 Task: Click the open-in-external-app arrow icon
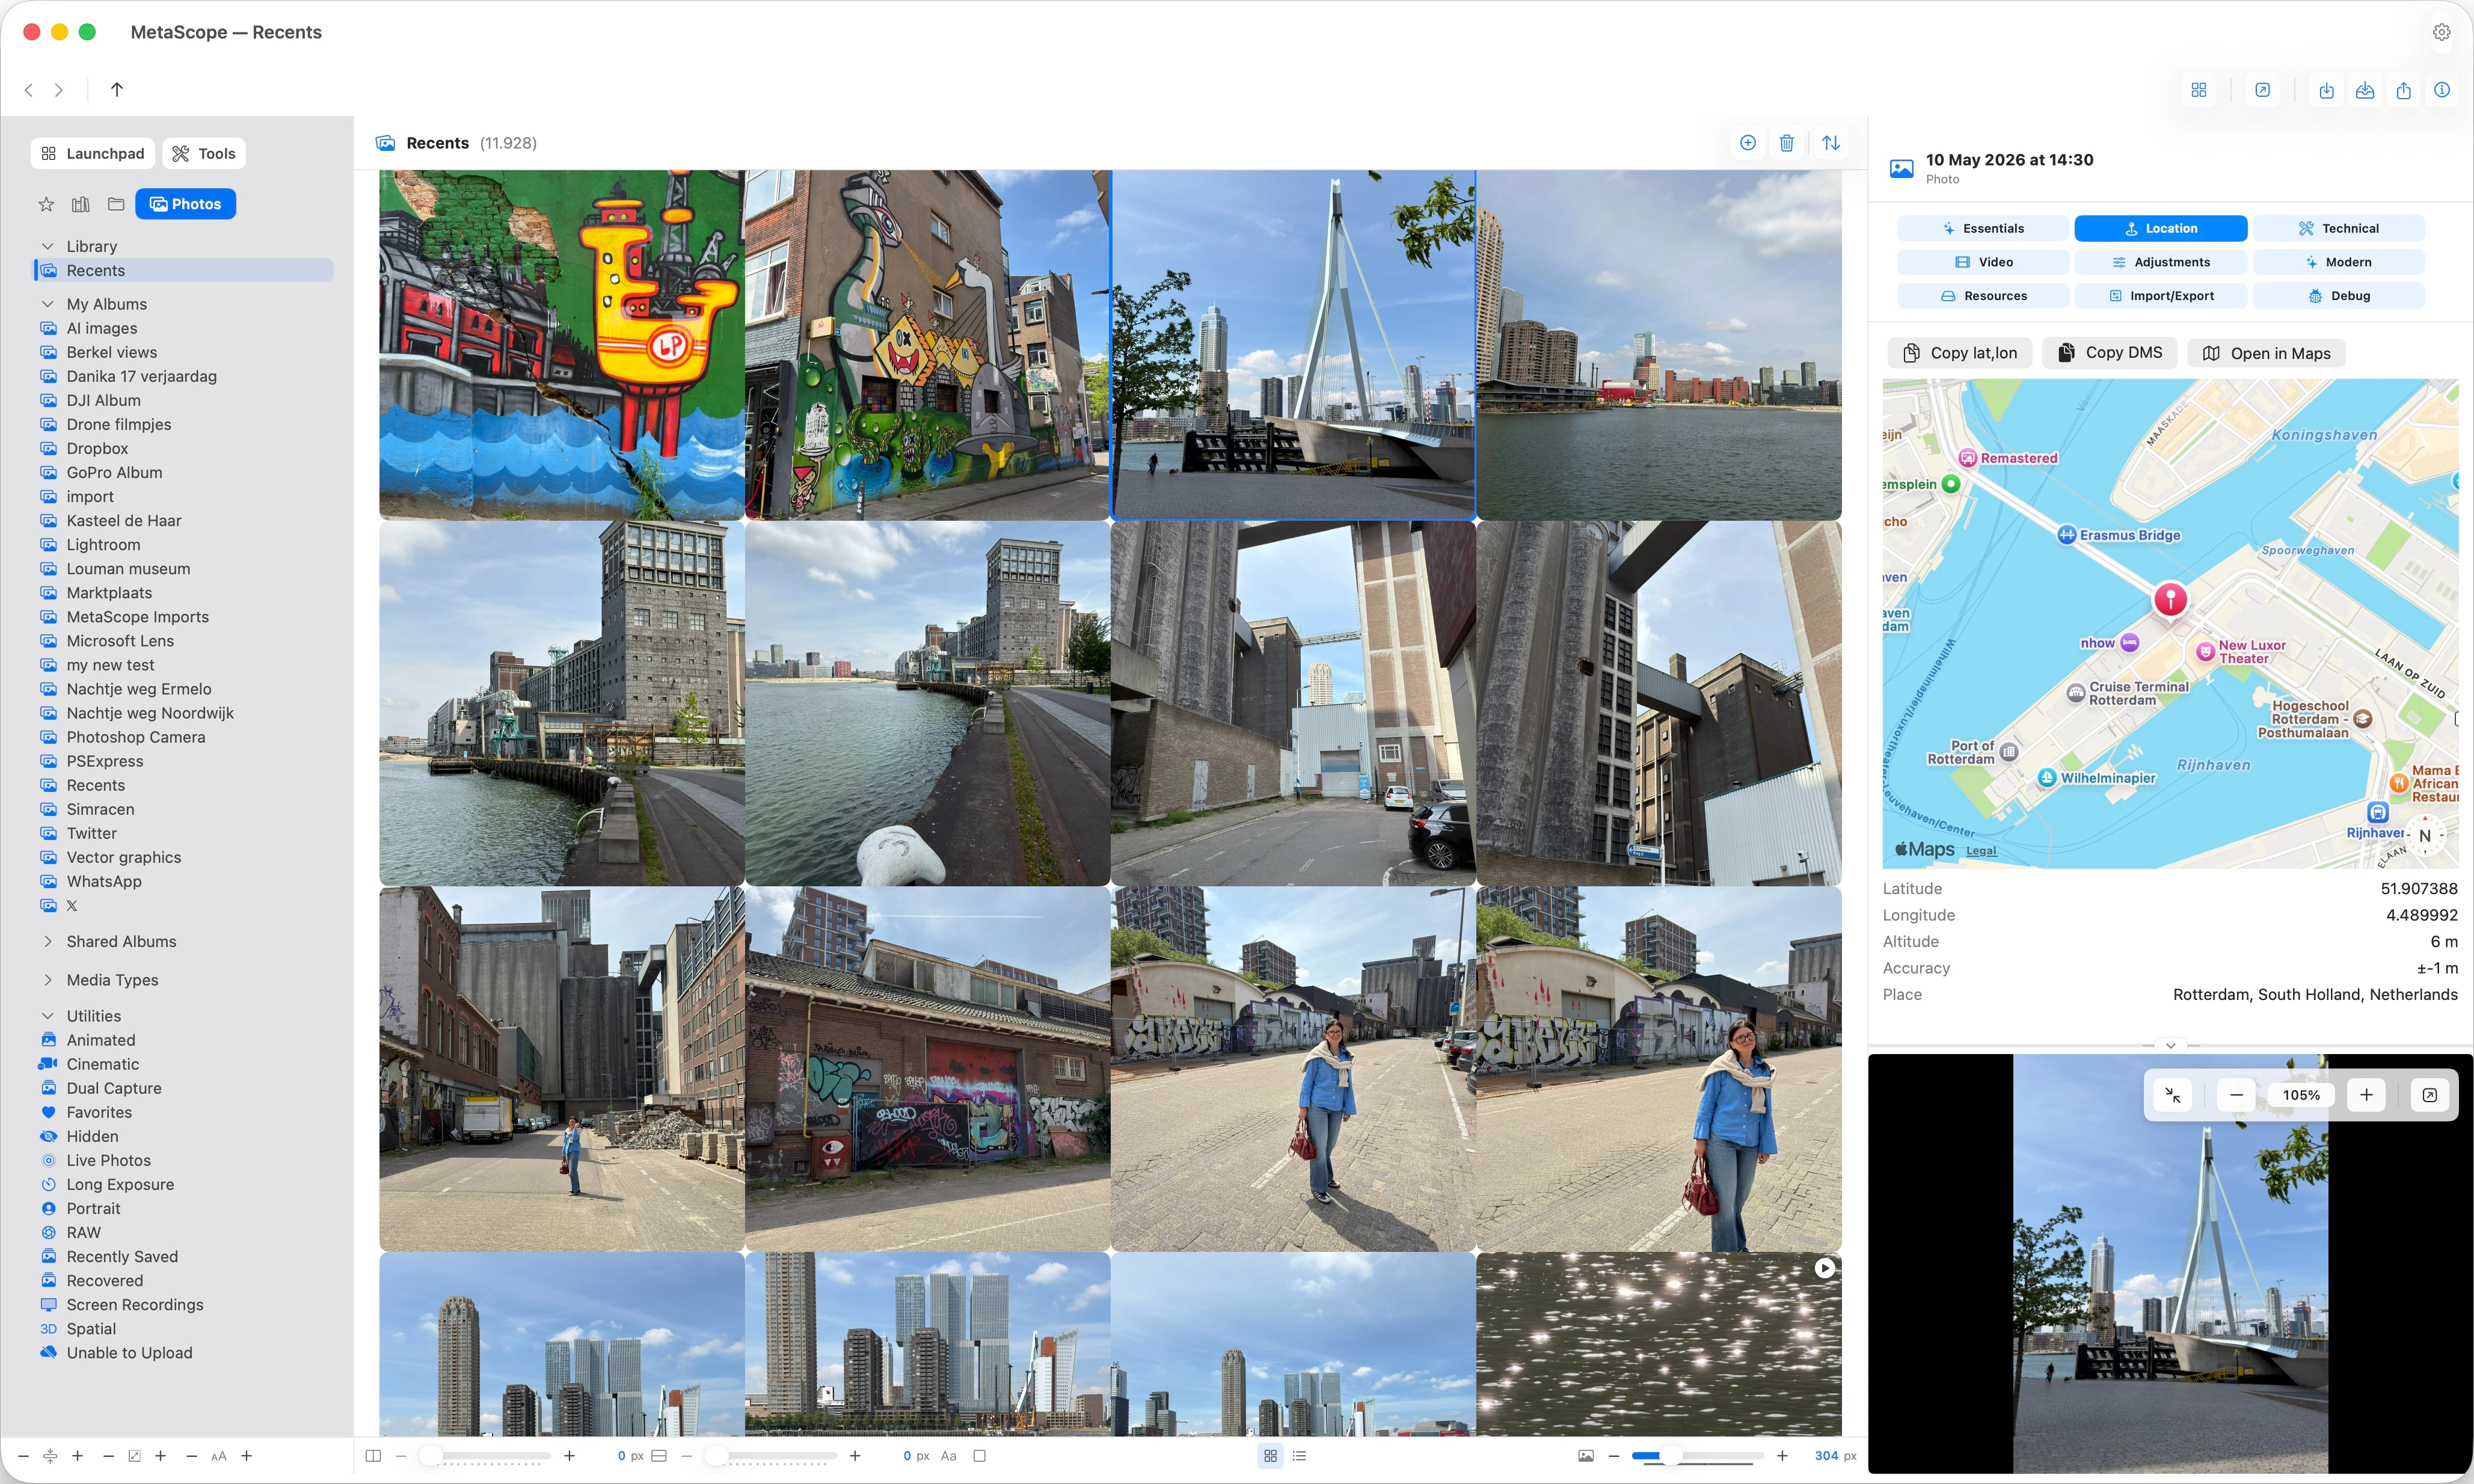2262,90
